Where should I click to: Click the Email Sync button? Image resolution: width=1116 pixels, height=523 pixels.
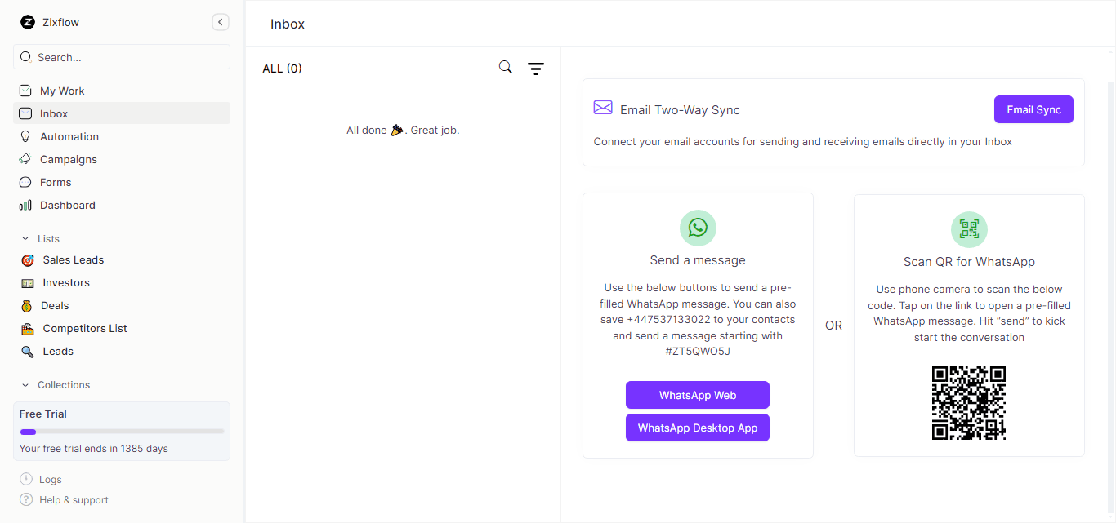1033,109
